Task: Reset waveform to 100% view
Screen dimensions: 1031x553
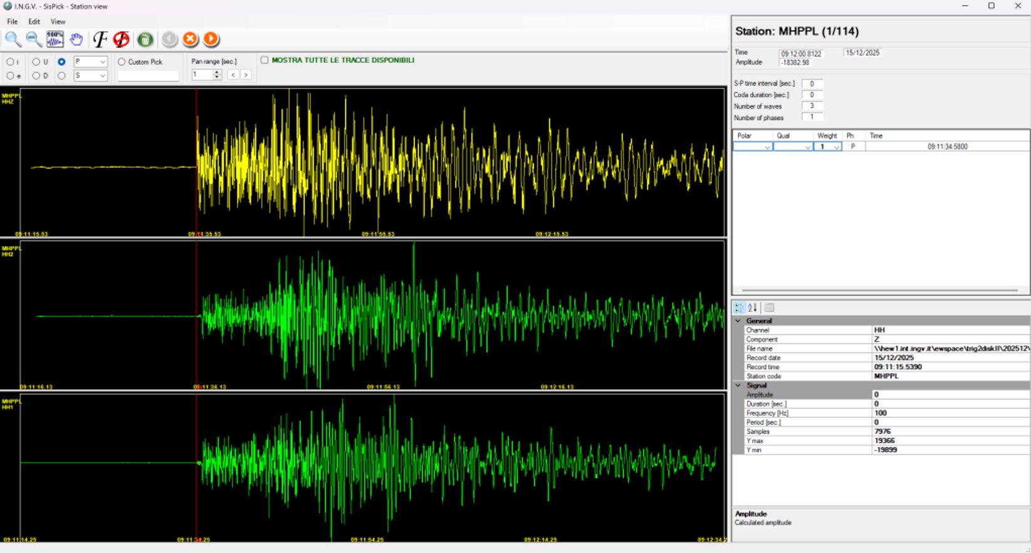Action: [55, 39]
